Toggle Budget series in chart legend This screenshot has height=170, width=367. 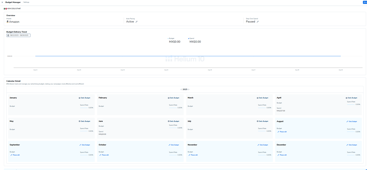coord(171,38)
